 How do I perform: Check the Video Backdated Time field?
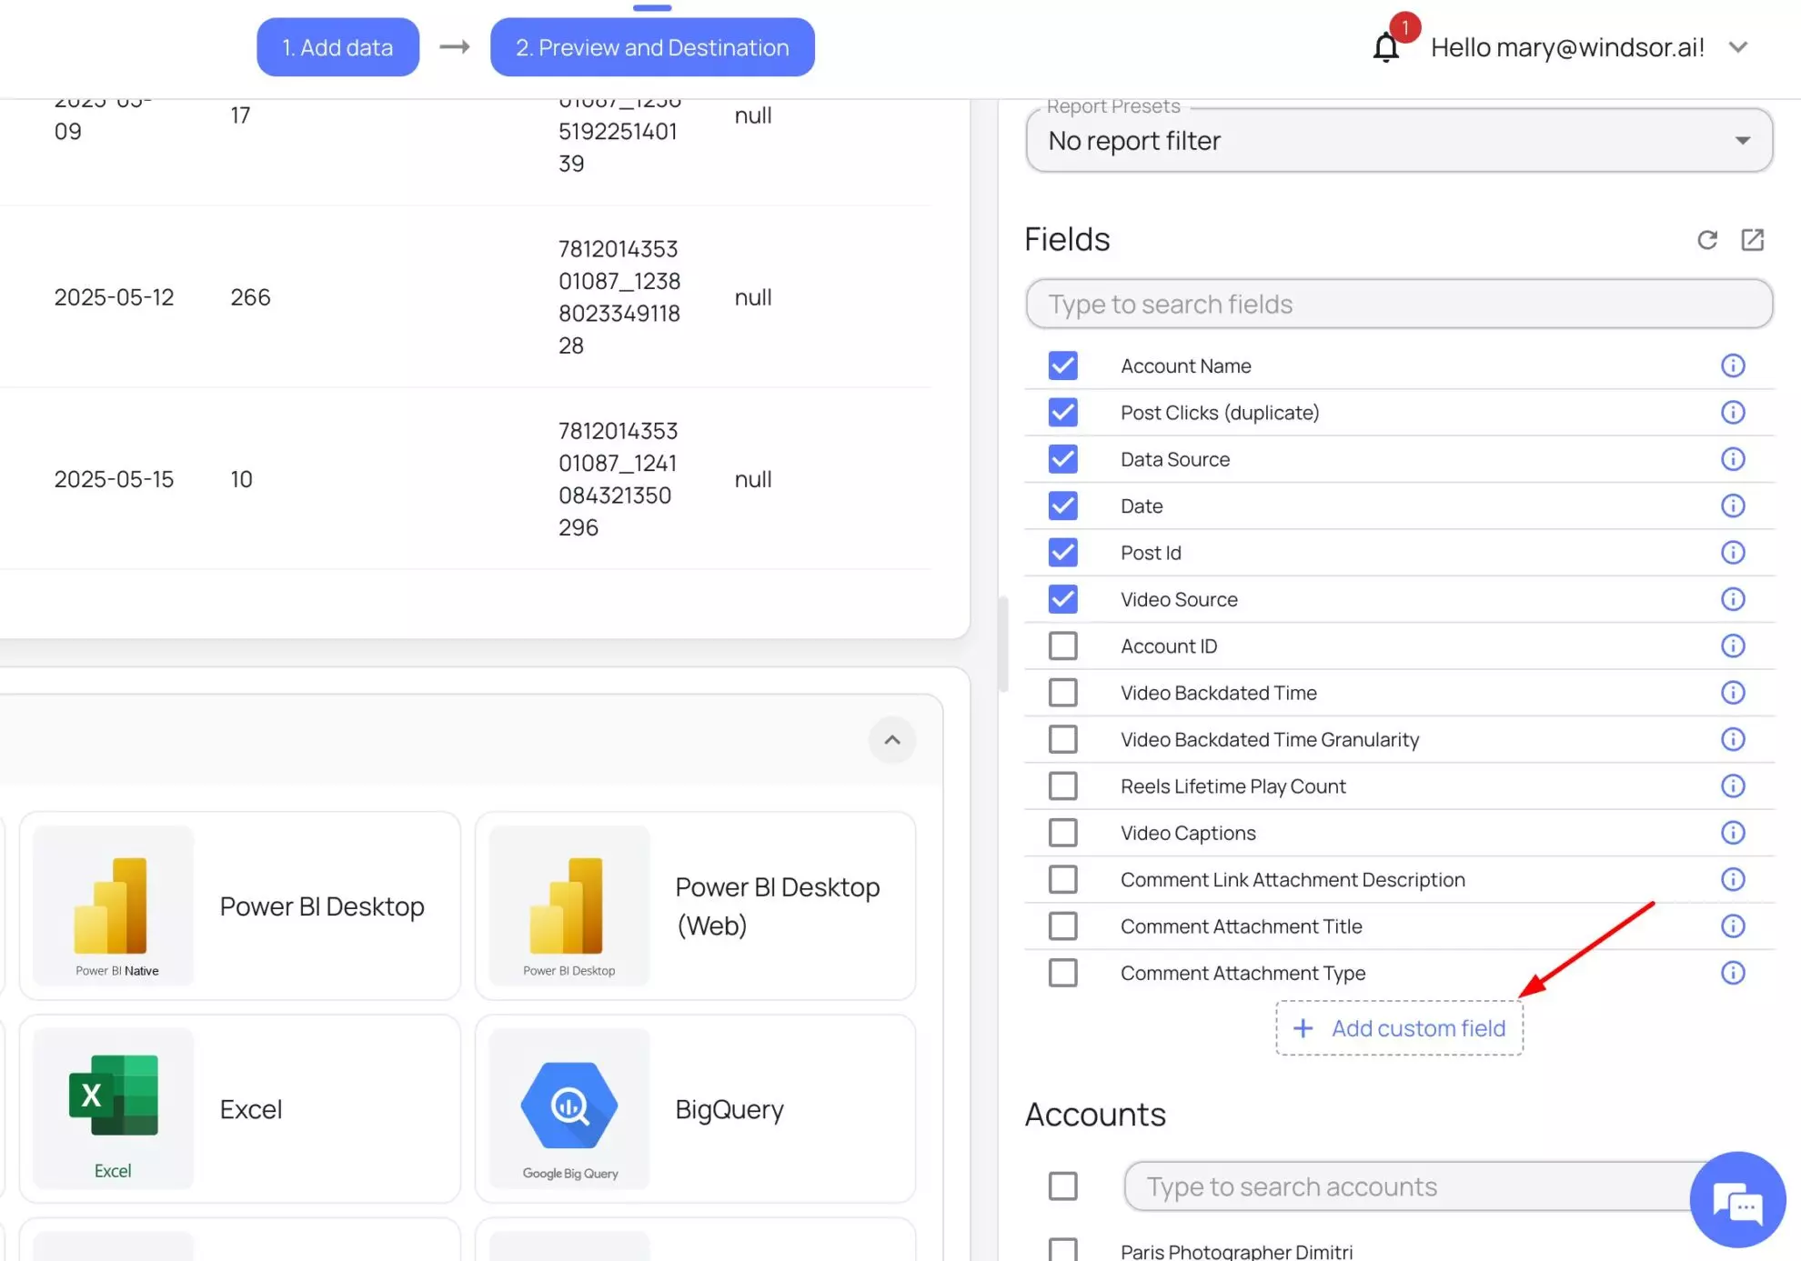(x=1062, y=693)
